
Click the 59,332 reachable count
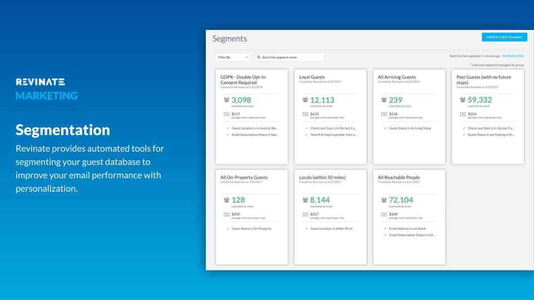click(479, 99)
